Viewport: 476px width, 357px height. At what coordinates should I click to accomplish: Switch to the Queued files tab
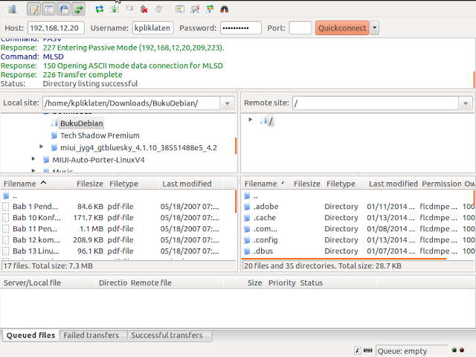pyautogui.click(x=30, y=335)
